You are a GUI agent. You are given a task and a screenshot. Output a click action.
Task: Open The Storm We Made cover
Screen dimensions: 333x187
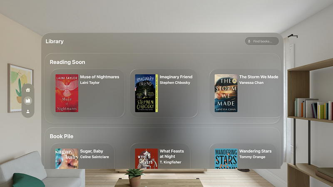click(226, 93)
